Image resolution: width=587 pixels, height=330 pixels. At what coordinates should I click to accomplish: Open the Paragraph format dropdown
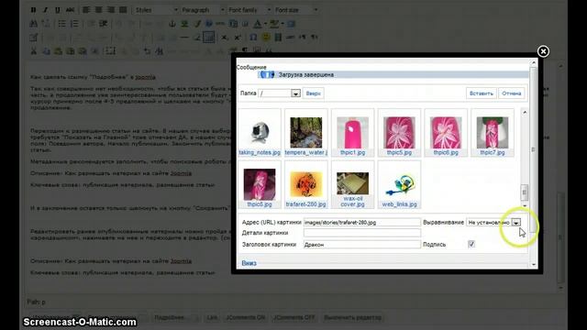pos(203,10)
